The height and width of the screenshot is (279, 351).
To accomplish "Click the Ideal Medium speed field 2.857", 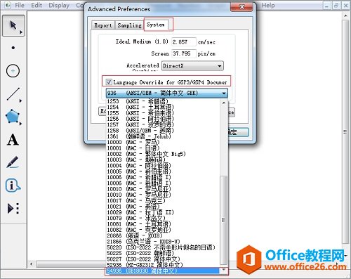I will point(183,42).
